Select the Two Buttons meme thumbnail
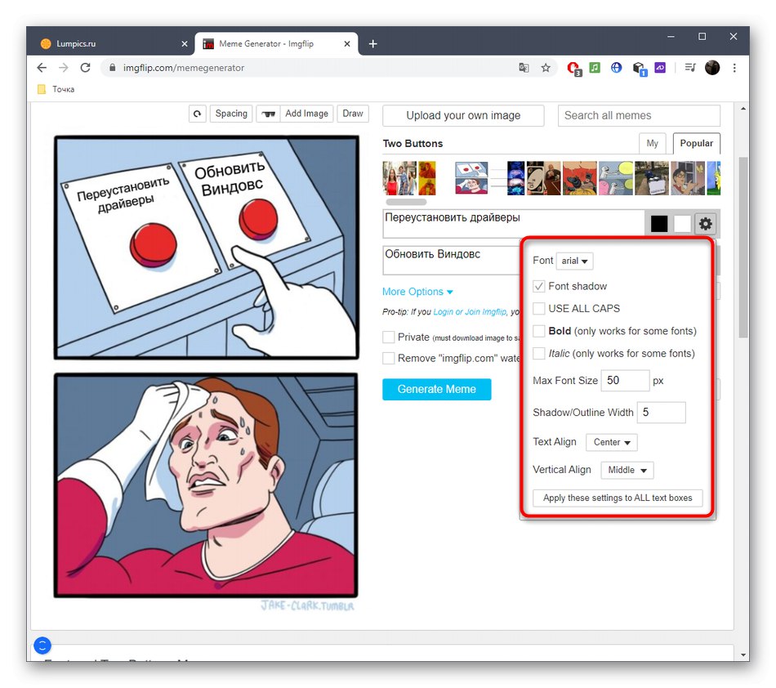Viewport: 776px width, 688px height. 471,178
